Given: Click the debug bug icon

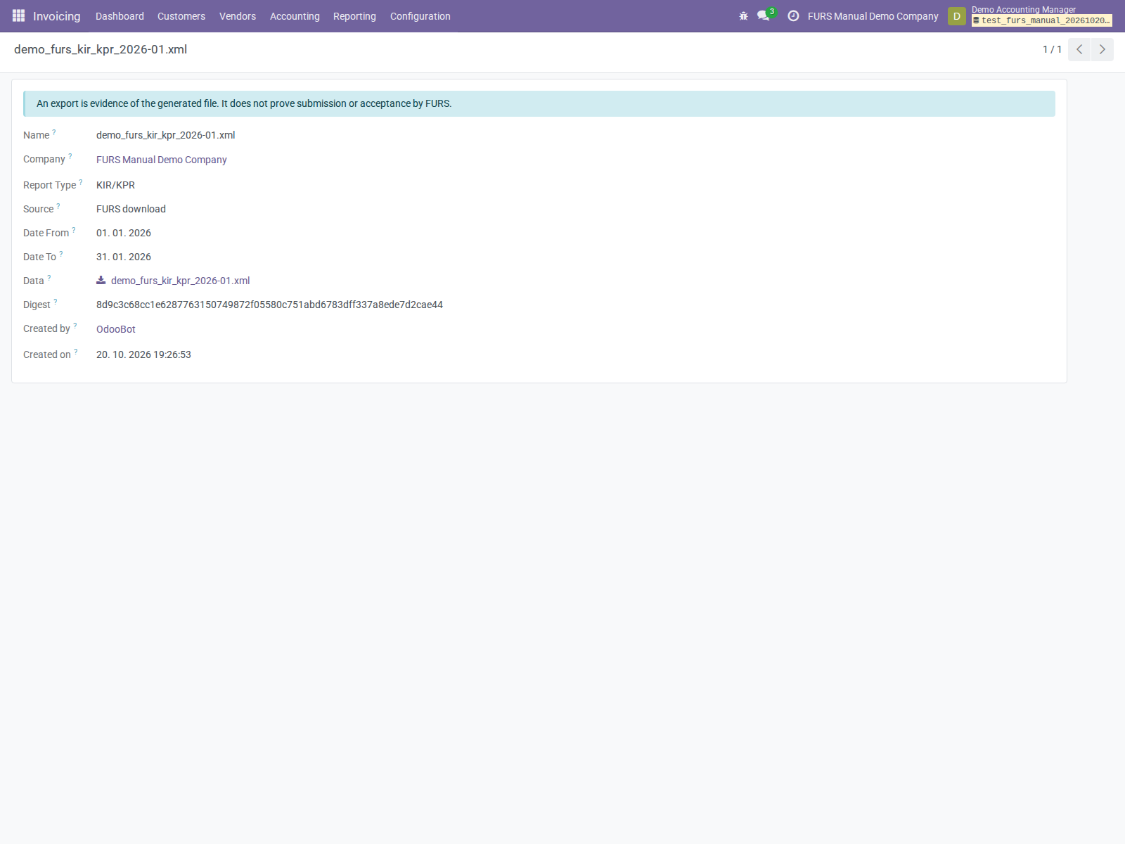Looking at the screenshot, I should [x=743, y=15].
